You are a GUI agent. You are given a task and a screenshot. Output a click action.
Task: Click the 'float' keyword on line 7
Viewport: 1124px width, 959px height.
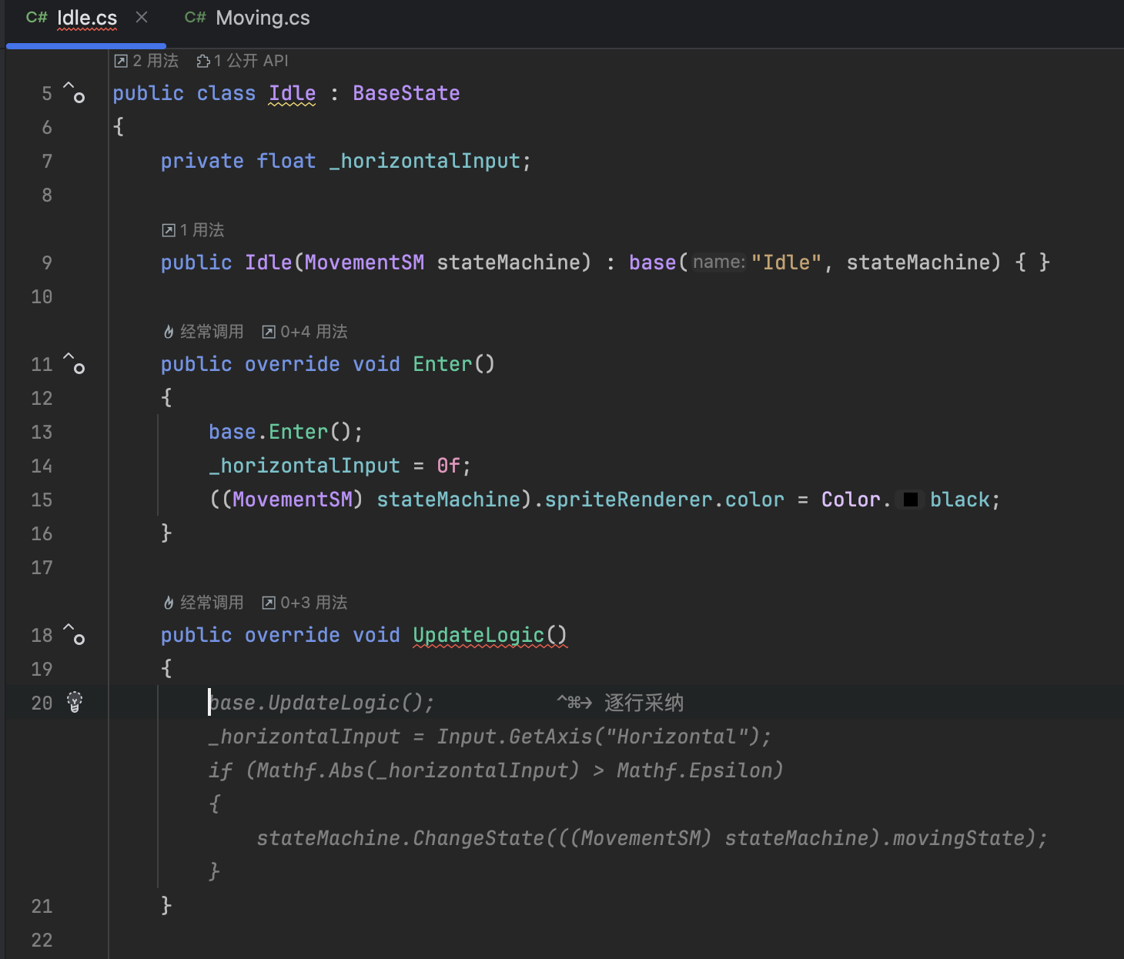click(x=286, y=161)
